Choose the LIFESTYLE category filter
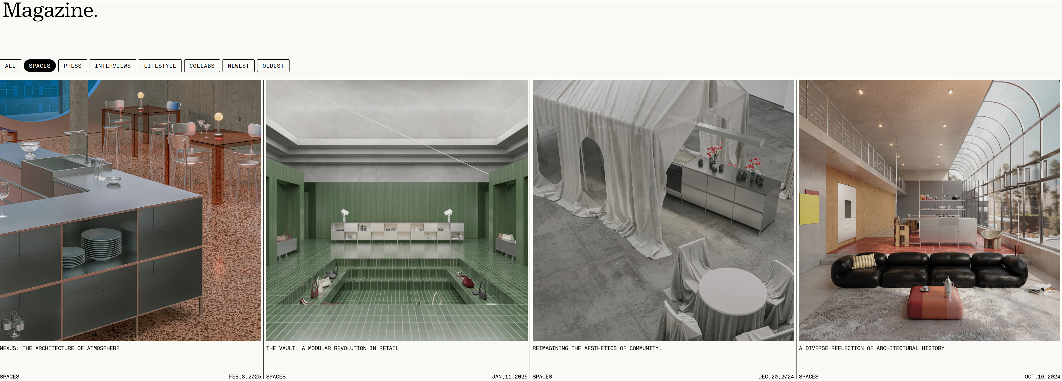This screenshot has height=381, width=1062. pos(160,66)
